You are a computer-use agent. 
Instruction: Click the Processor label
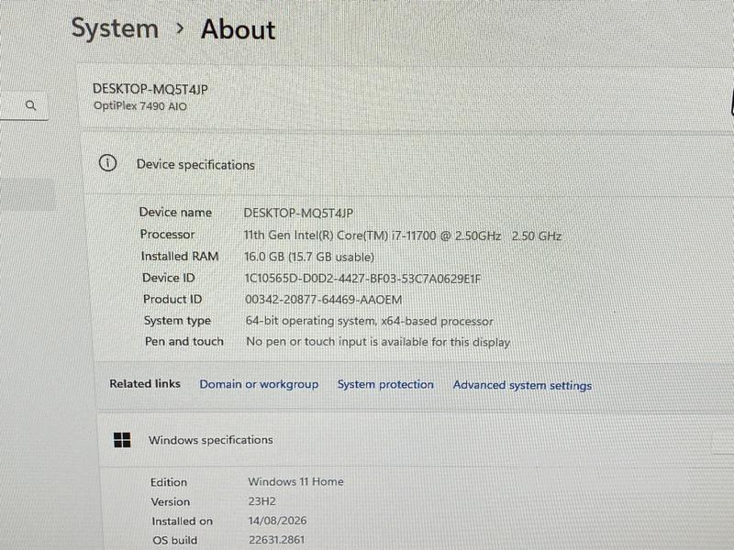point(167,235)
